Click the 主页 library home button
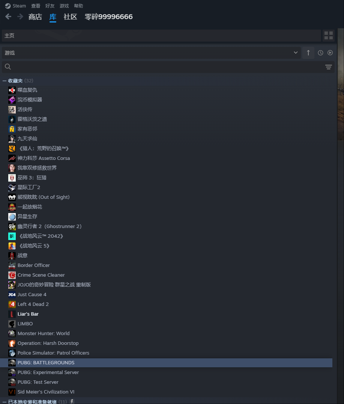 click(x=161, y=36)
